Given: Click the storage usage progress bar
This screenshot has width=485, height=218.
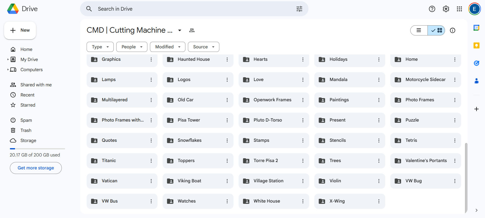Looking at the screenshot, I should 37,149.
